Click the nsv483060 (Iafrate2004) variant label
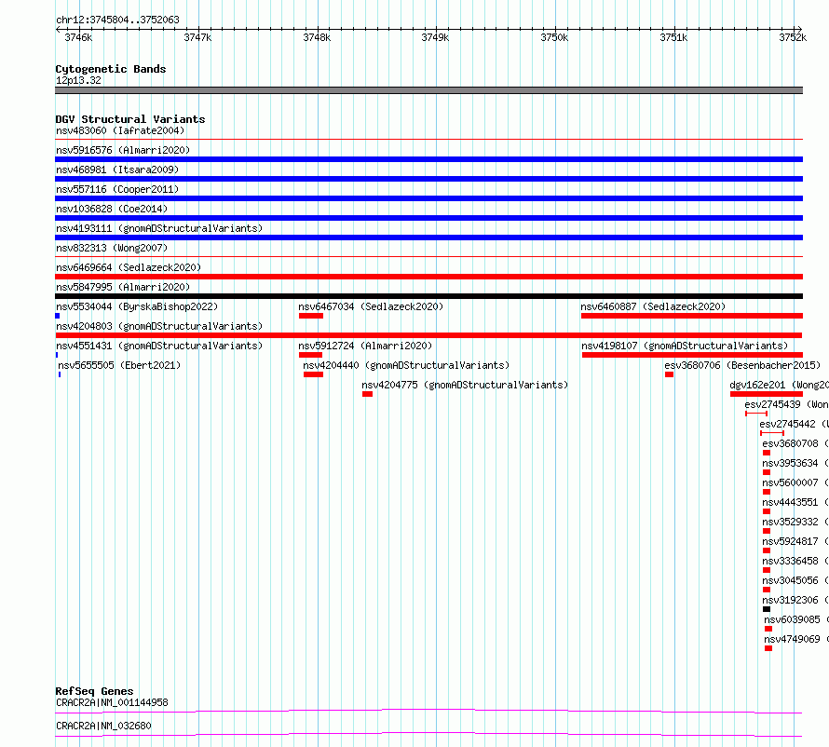829x747 pixels. 120,130
